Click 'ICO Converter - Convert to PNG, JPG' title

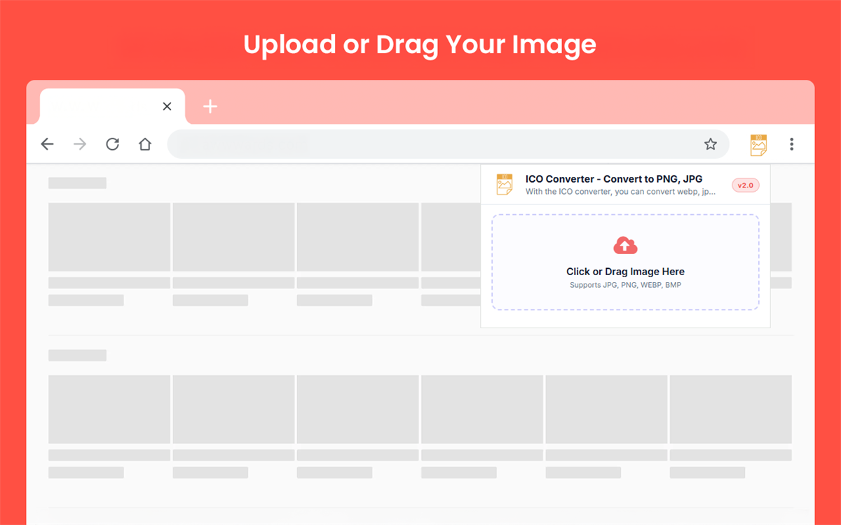(614, 179)
